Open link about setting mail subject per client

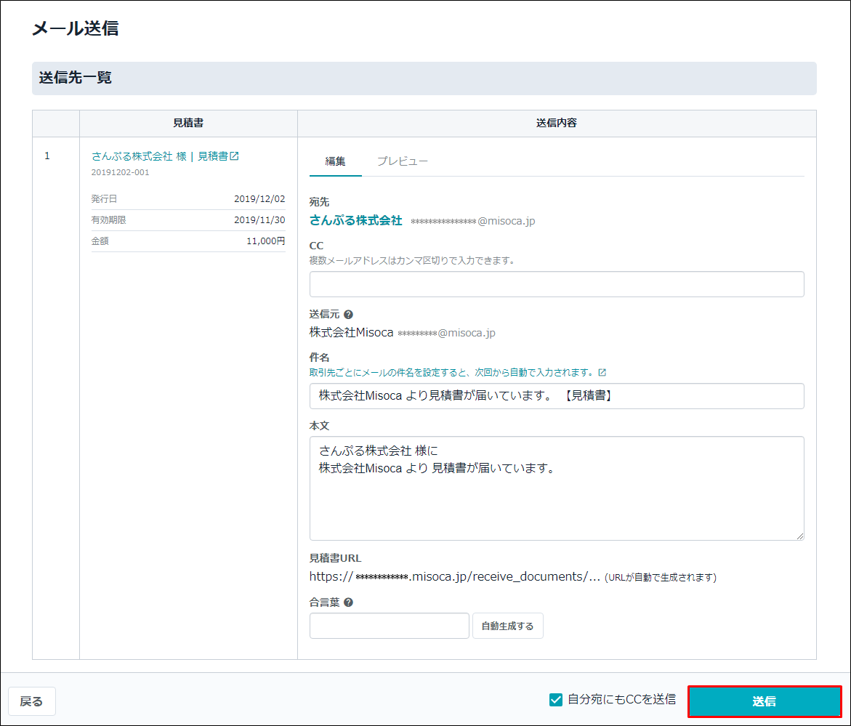[451, 372]
